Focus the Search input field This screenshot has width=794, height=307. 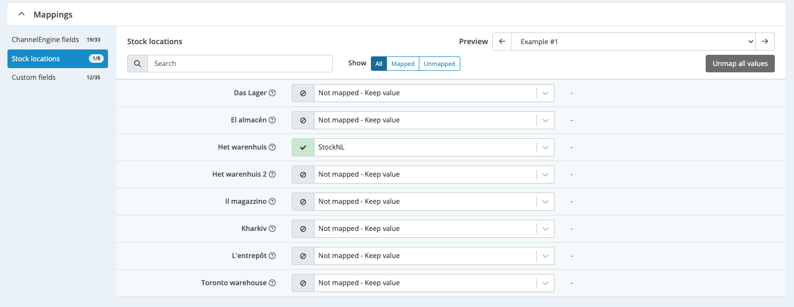240,63
